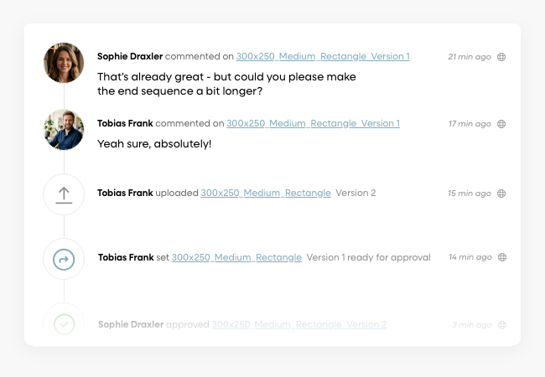
Task: Click globe icon beside 17 min ago
Action: click(x=501, y=124)
